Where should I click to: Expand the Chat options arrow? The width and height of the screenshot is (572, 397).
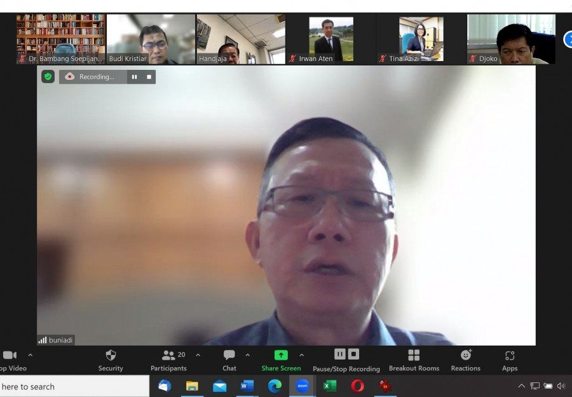248,354
